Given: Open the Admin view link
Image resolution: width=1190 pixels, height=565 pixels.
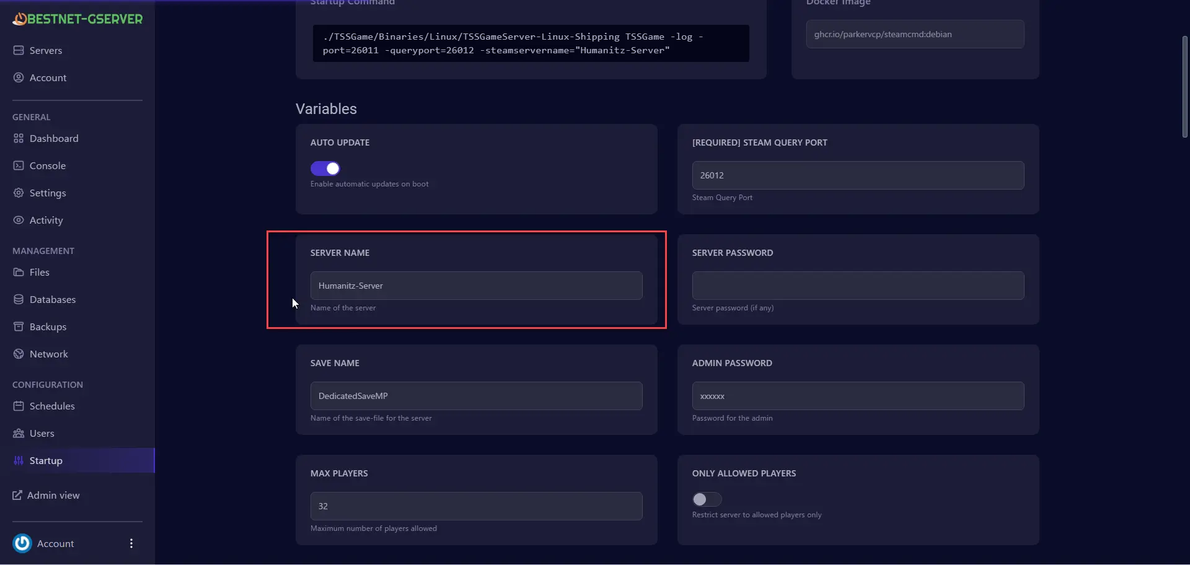Looking at the screenshot, I should (53, 495).
